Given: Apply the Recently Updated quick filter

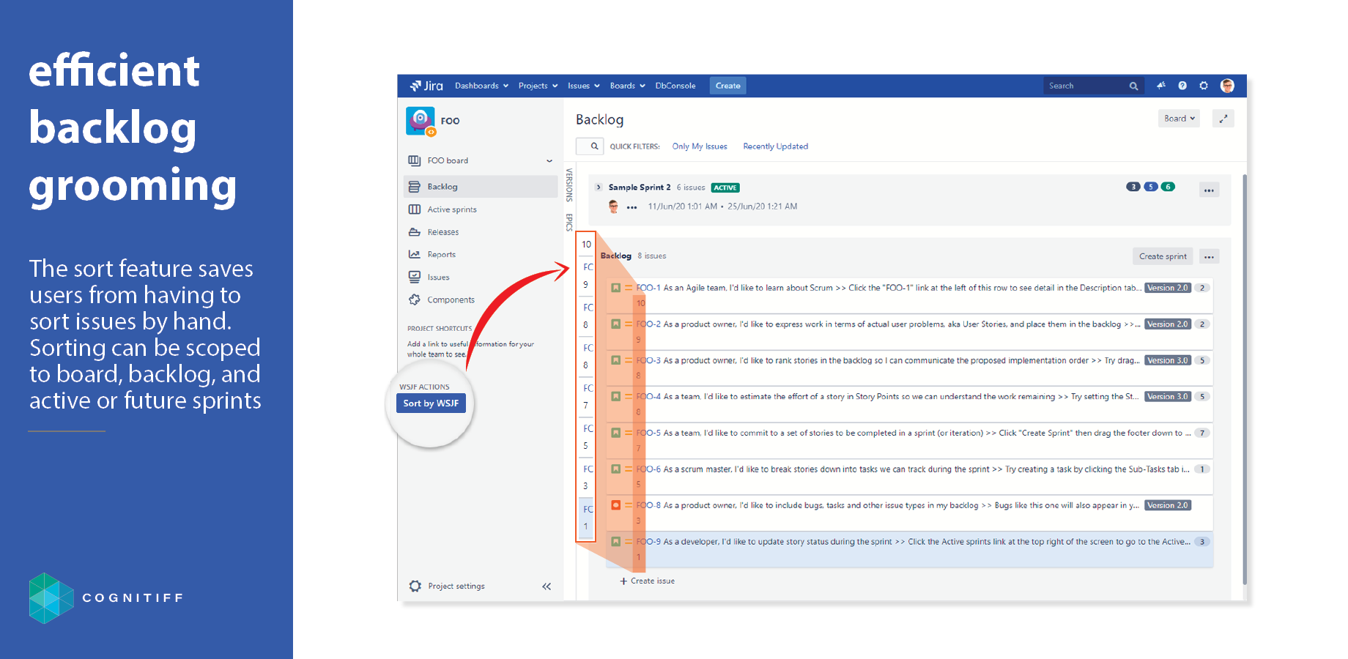Looking at the screenshot, I should click(775, 146).
